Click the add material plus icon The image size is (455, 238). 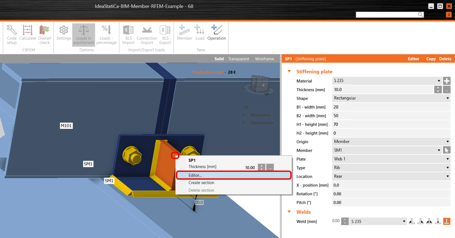(446, 81)
